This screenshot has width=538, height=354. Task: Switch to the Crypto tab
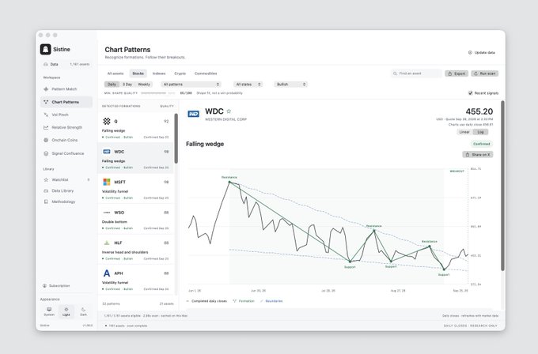click(x=180, y=73)
